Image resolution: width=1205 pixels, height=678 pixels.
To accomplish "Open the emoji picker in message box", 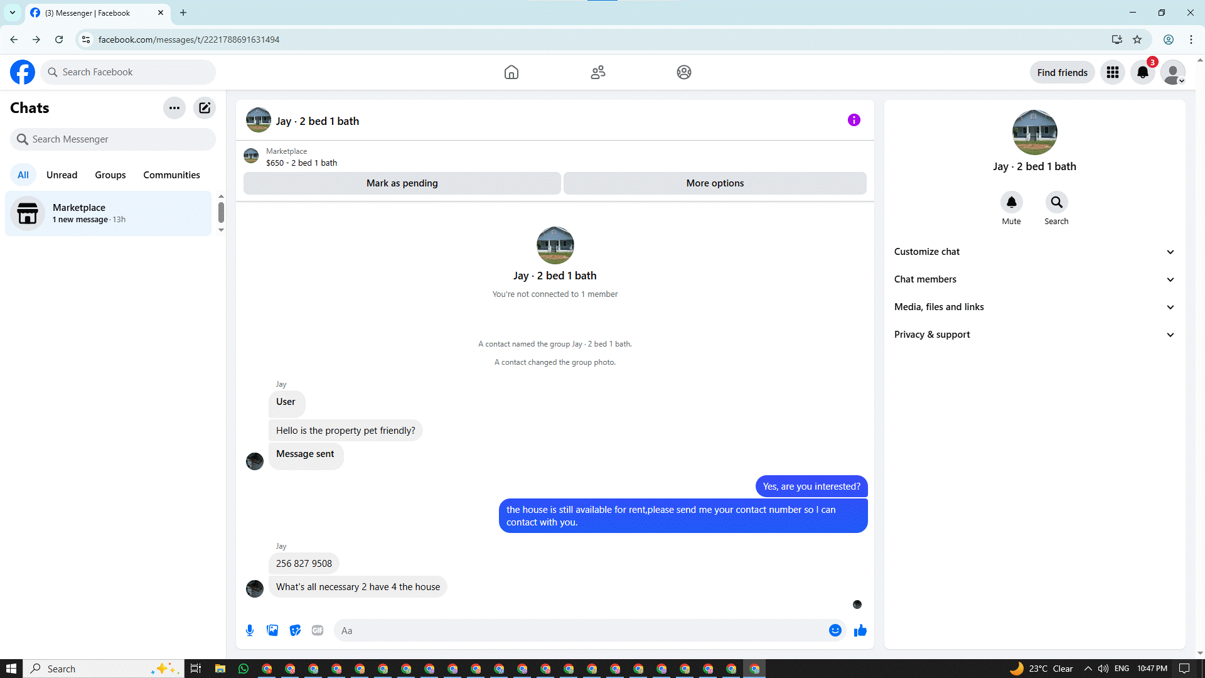I will tap(835, 630).
